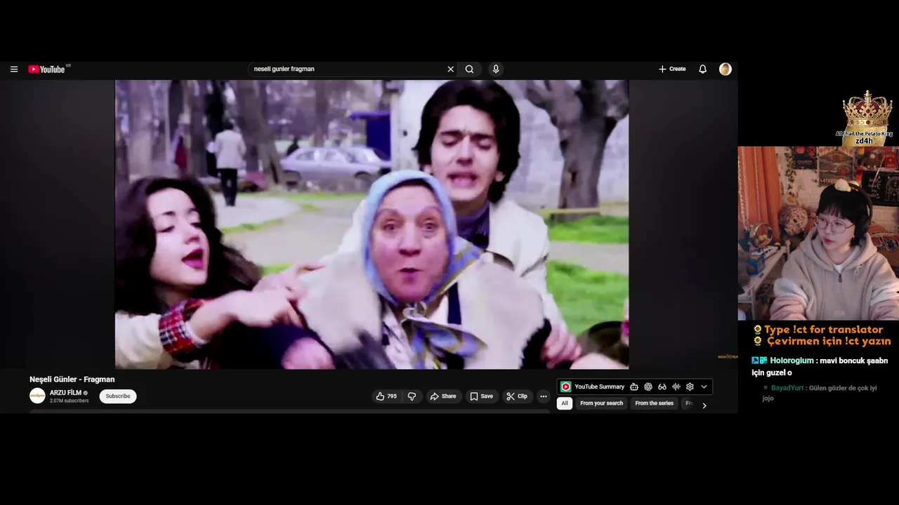This screenshot has height=505, width=899.
Task: Click the streamer webcam feed
Action: click(818, 233)
